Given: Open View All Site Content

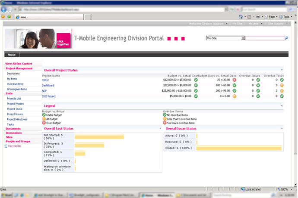Looking at the screenshot, I should pyautogui.click(x=19, y=64).
